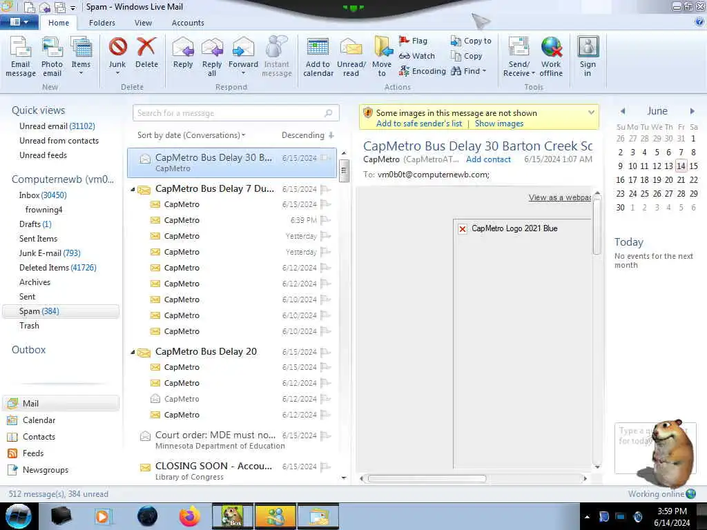Viewport: 707px width, 530px height.
Task: Watch this conversation
Action: (417, 56)
